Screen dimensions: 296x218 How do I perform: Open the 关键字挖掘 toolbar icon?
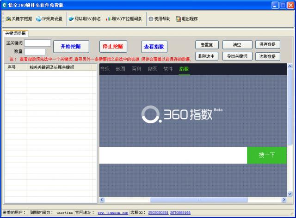[x=8, y=19]
